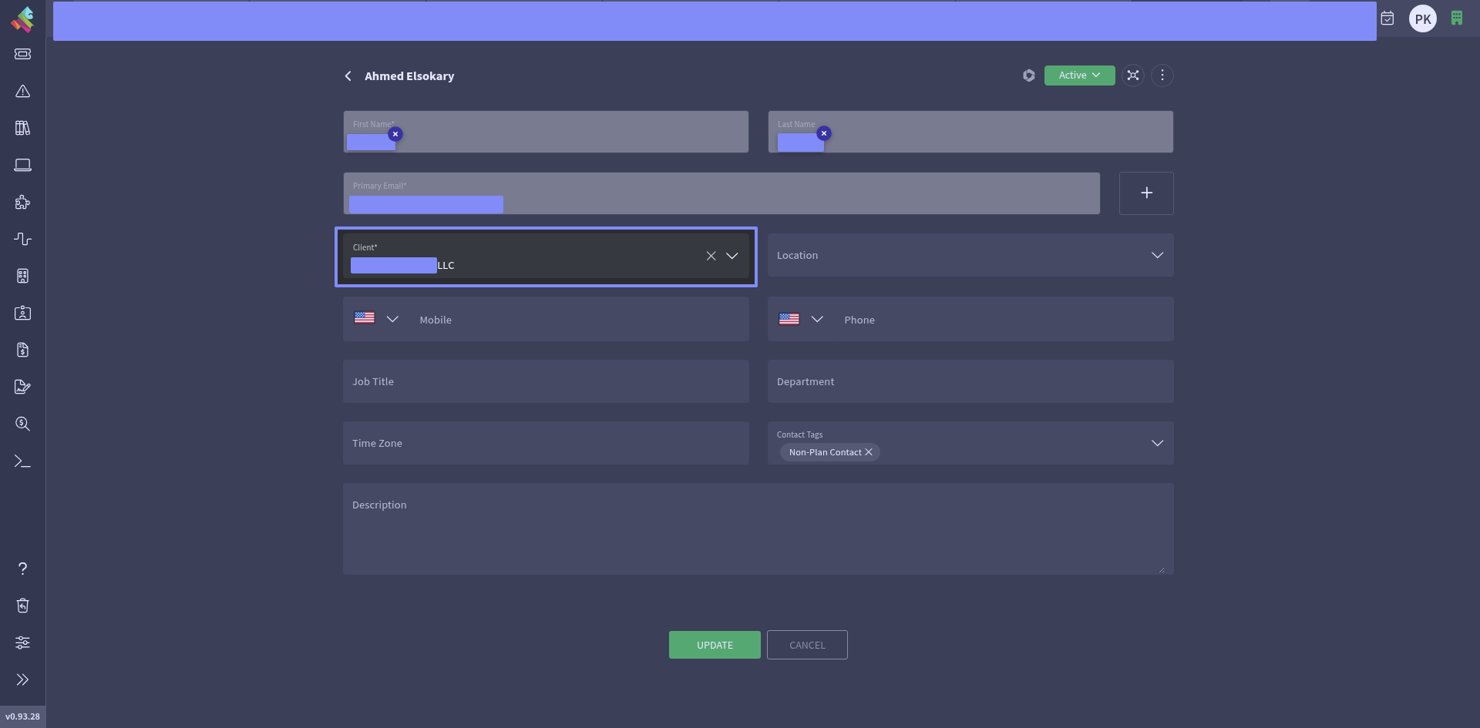This screenshot has height=728, width=1480.
Task: Open the integrations puzzle piece icon
Action: pyautogui.click(x=22, y=202)
